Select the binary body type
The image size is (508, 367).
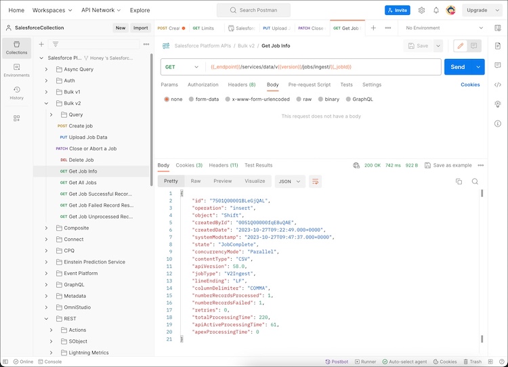tap(320, 99)
